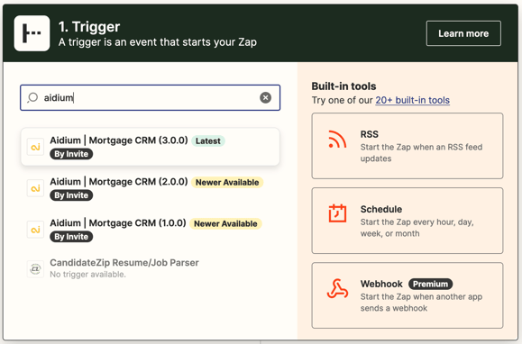This screenshot has height=344, width=522.
Task: Open the 20+ built-in tools link
Action: click(x=413, y=100)
